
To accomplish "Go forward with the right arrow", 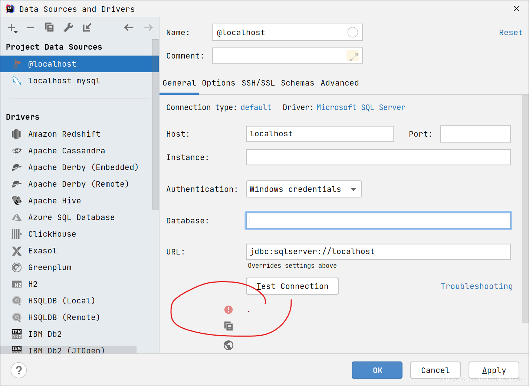I will pos(148,27).
